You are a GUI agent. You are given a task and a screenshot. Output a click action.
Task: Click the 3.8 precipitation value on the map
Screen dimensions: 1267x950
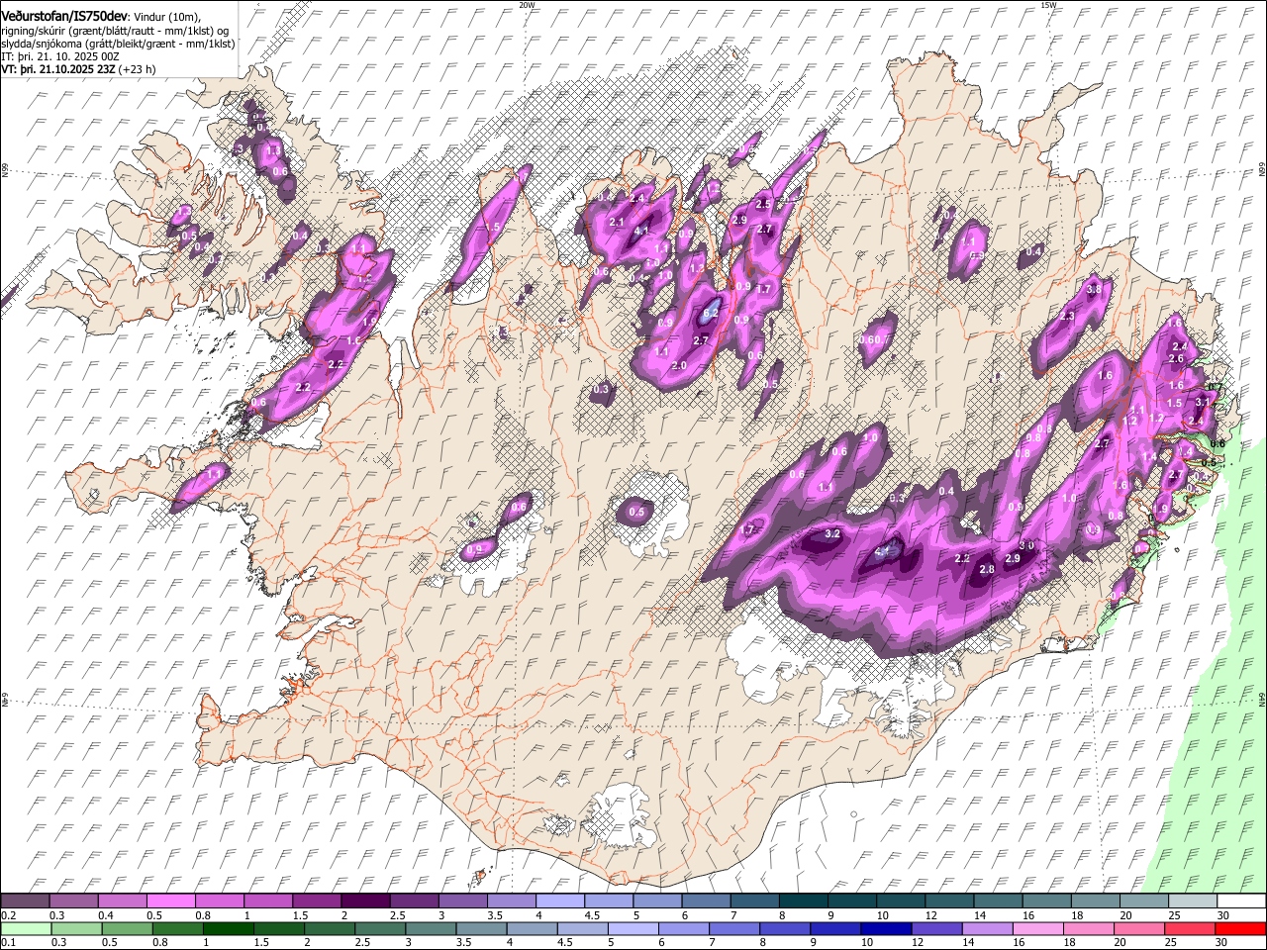(x=1094, y=290)
